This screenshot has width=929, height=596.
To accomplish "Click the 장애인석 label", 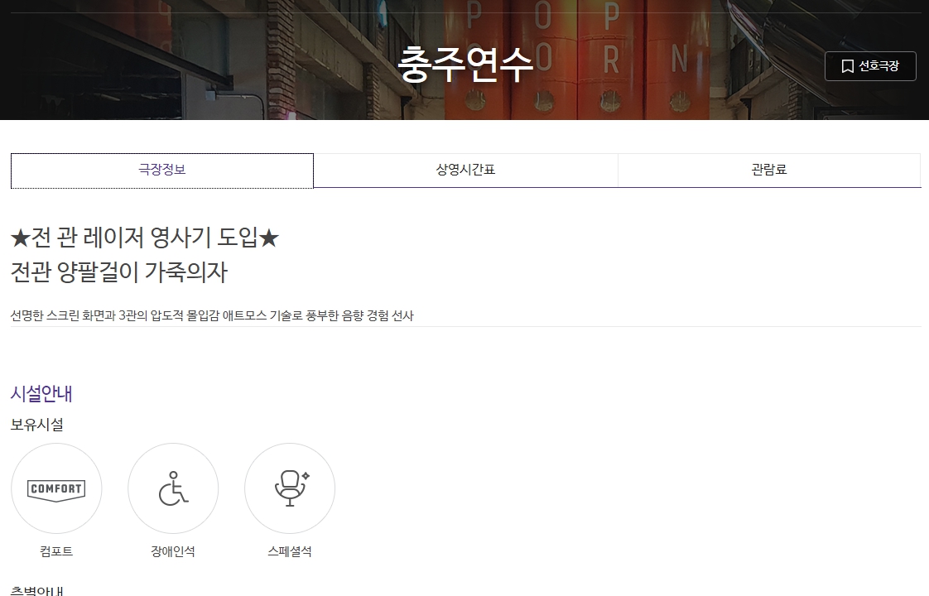I will tap(173, 551).
